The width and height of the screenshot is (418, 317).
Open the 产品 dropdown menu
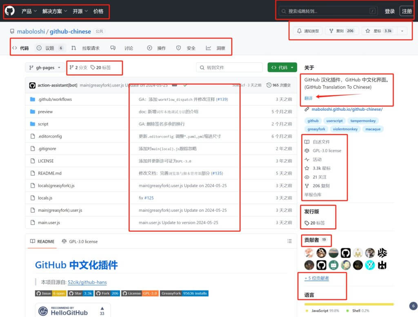pyautogui.click(x=29, y=11)
